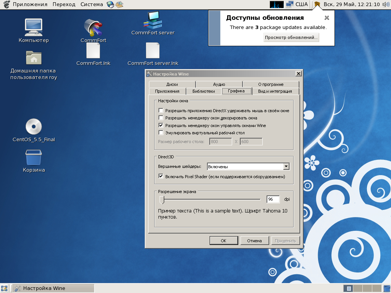
Task: Click the update notifier tray icon
Action: click(x=317, y=5)
